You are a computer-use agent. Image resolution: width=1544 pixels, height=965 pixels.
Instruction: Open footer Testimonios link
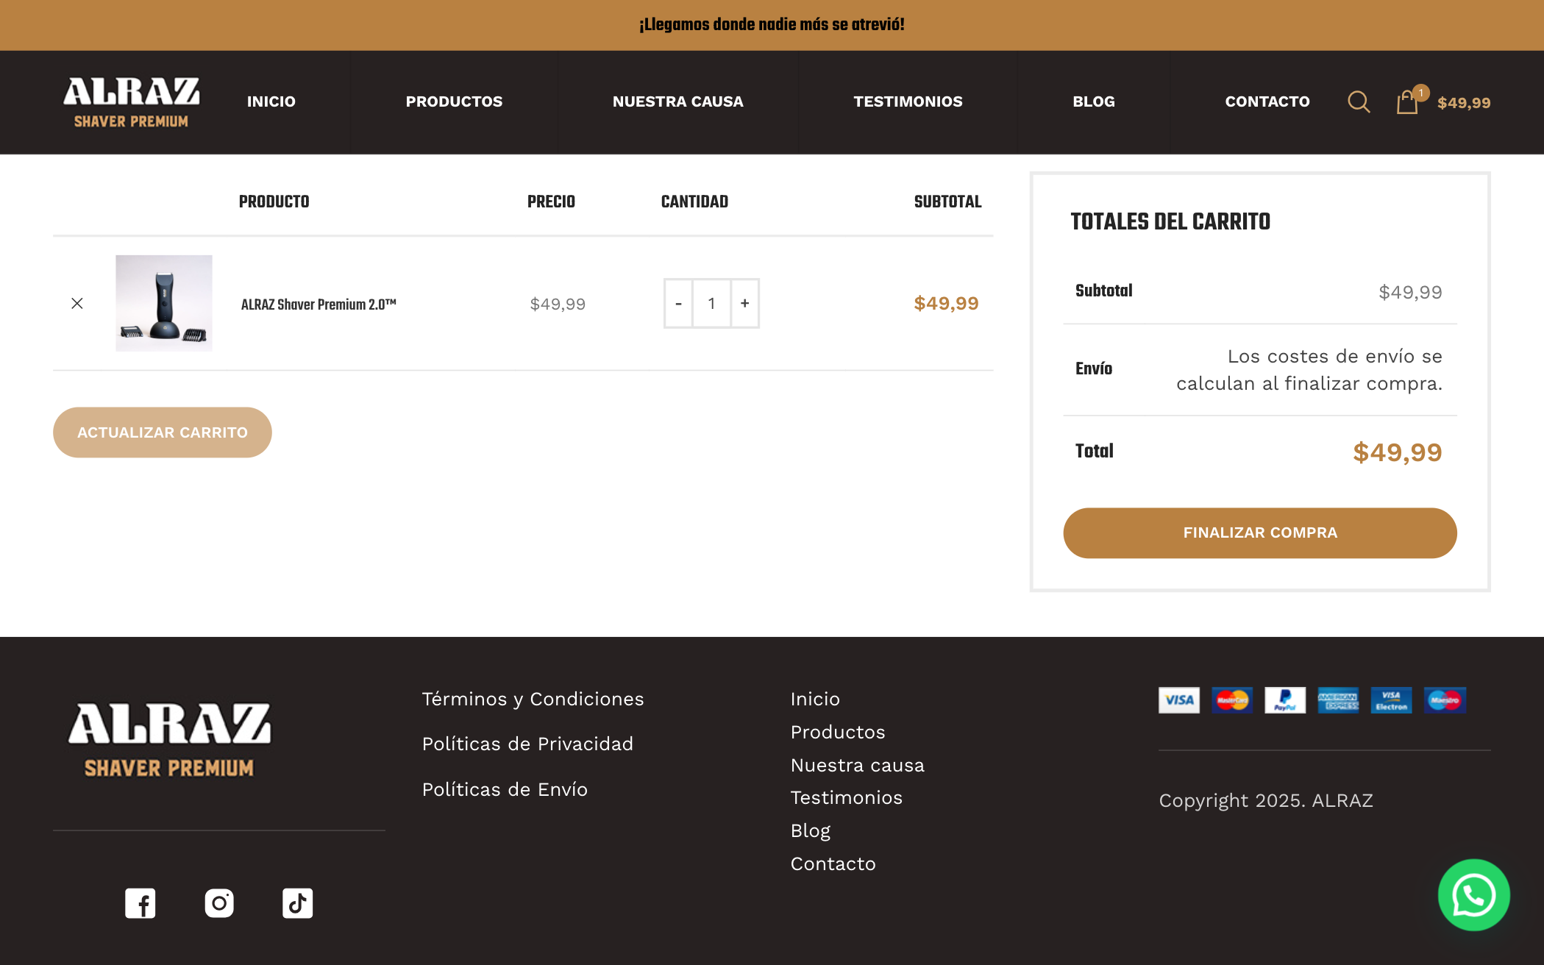coord(847,797)
